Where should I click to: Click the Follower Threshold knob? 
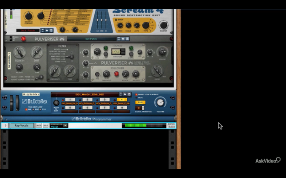[x=106, y=74]
